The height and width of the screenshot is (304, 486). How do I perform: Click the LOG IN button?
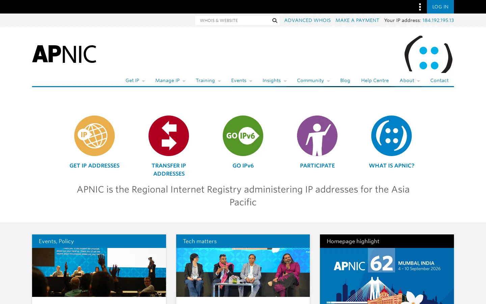coord(440,7)
